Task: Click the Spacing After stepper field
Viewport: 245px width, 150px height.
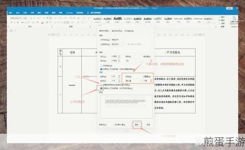Action: [116, 81]
